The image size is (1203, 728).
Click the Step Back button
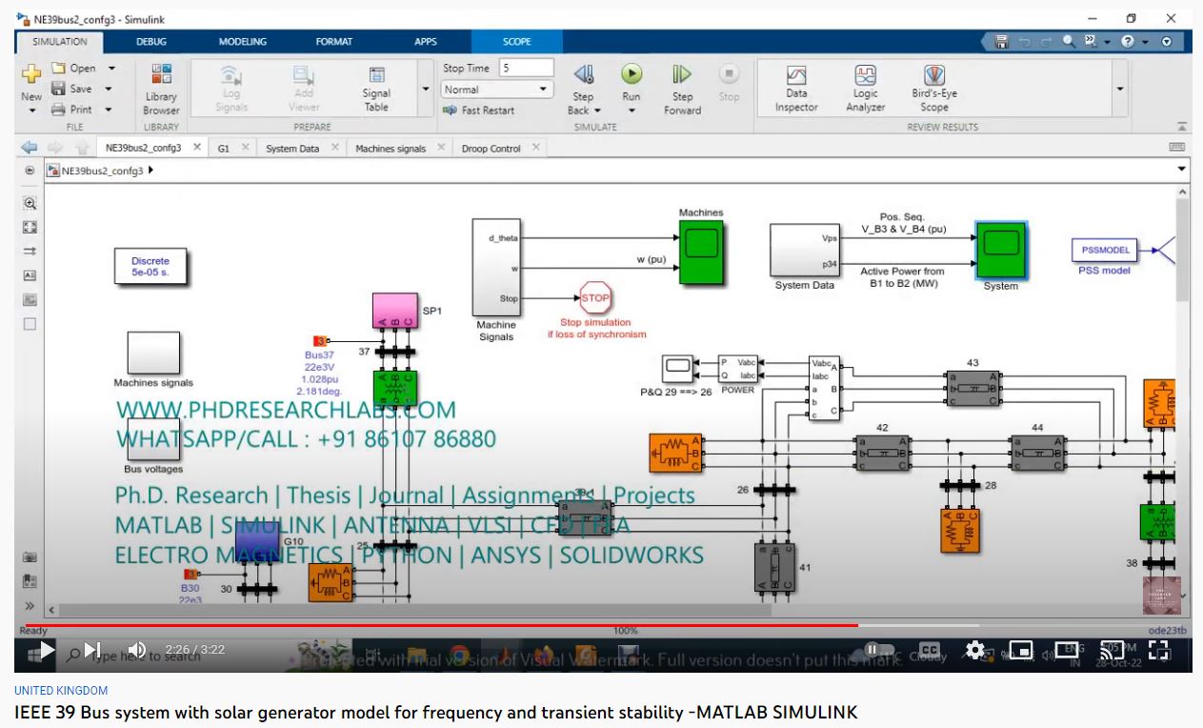click(x=583, y=89)
